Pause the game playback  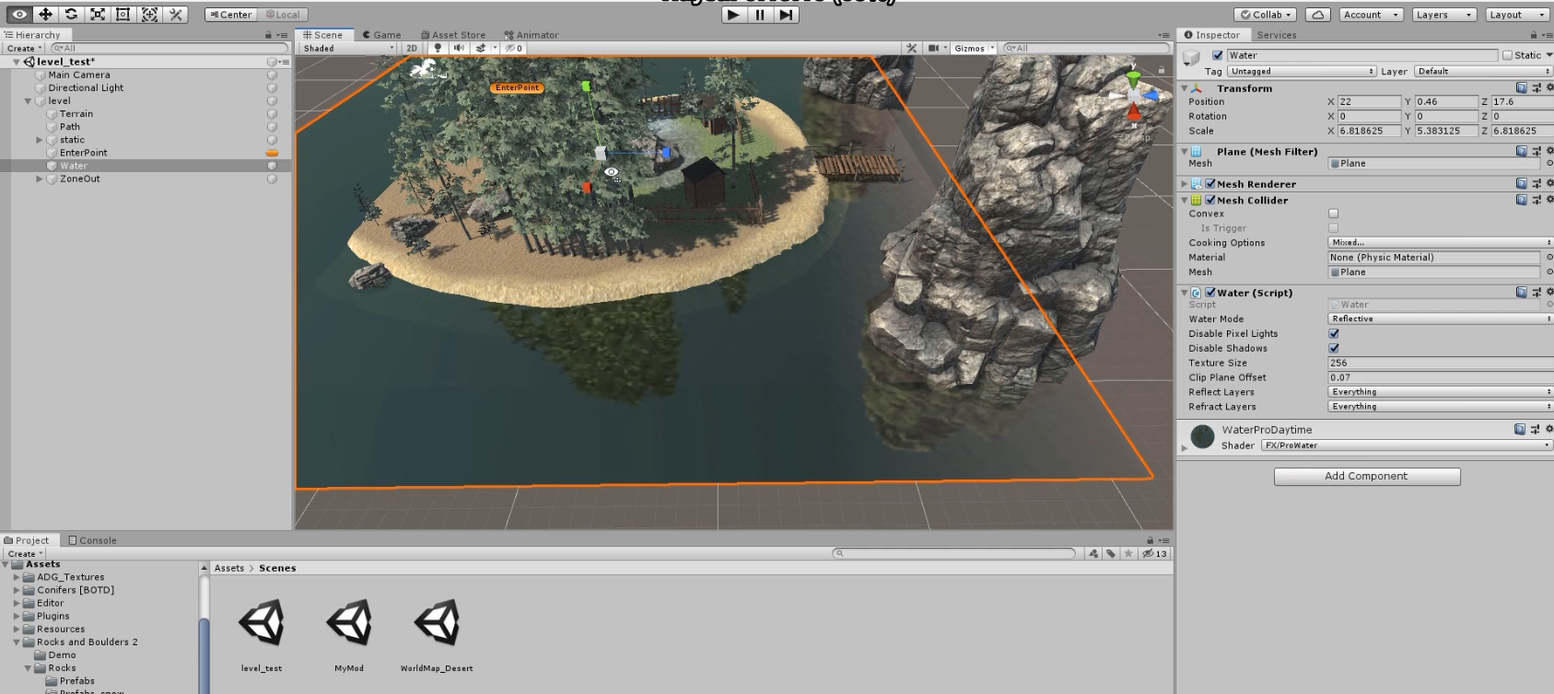759,15
